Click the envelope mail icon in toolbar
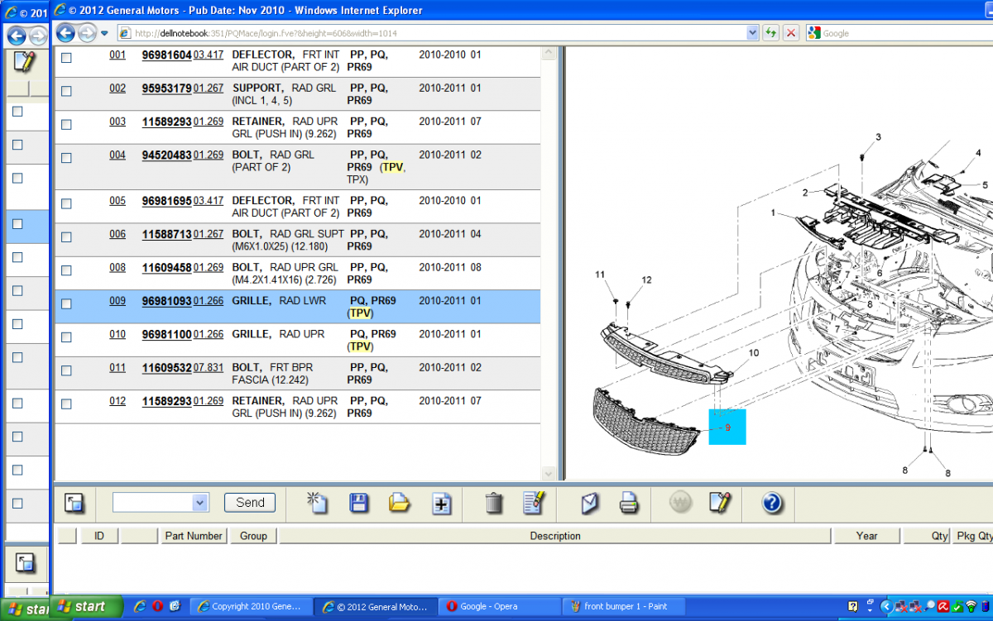The width and height of the screenshot is (993, 621). pyautogui.click(x=590, y=503)
